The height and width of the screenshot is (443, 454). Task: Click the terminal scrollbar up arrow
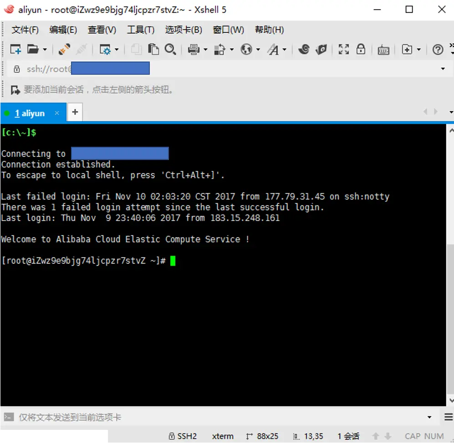pyautogui.click(x=451, y=130)
